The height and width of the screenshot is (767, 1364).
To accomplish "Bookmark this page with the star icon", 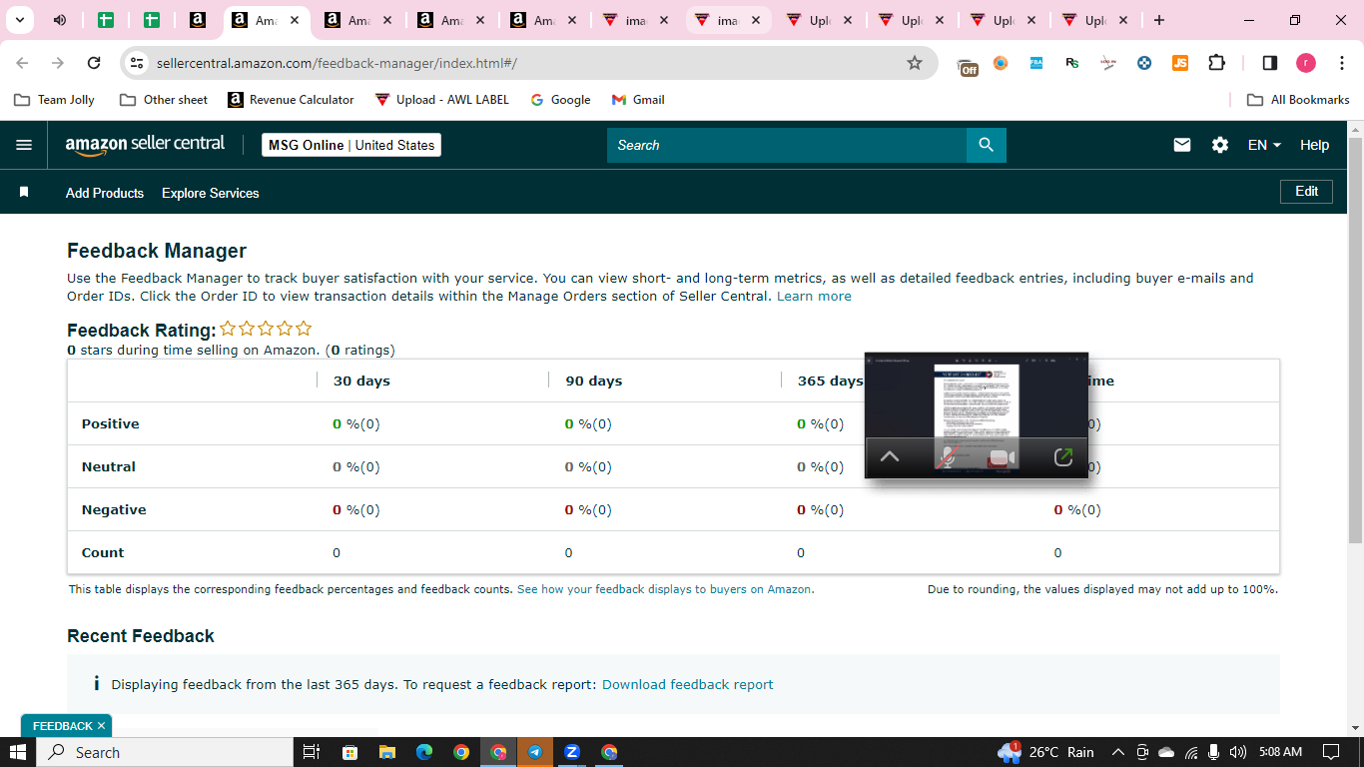I will [915, 63].
